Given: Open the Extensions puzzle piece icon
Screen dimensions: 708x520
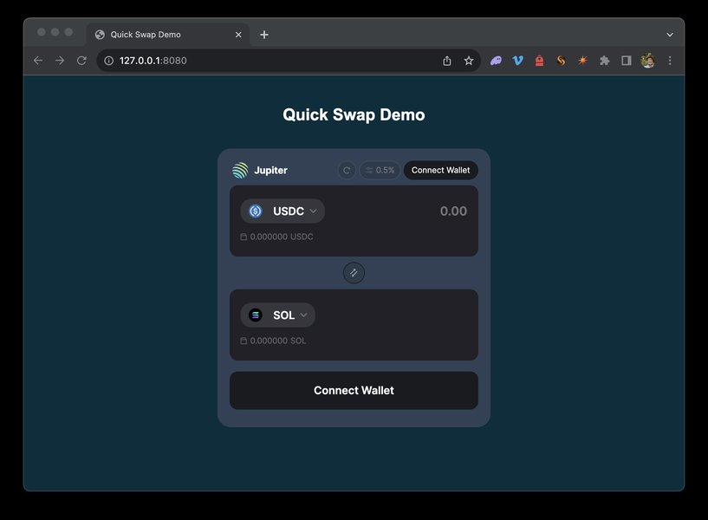Looking at the screenshot, I should pyautogui.click(x=604, y=61).
